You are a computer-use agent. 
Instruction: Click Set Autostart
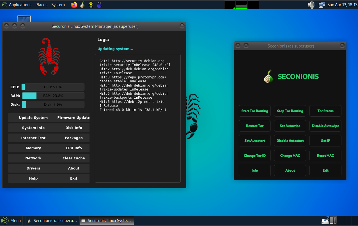point(255,141)
